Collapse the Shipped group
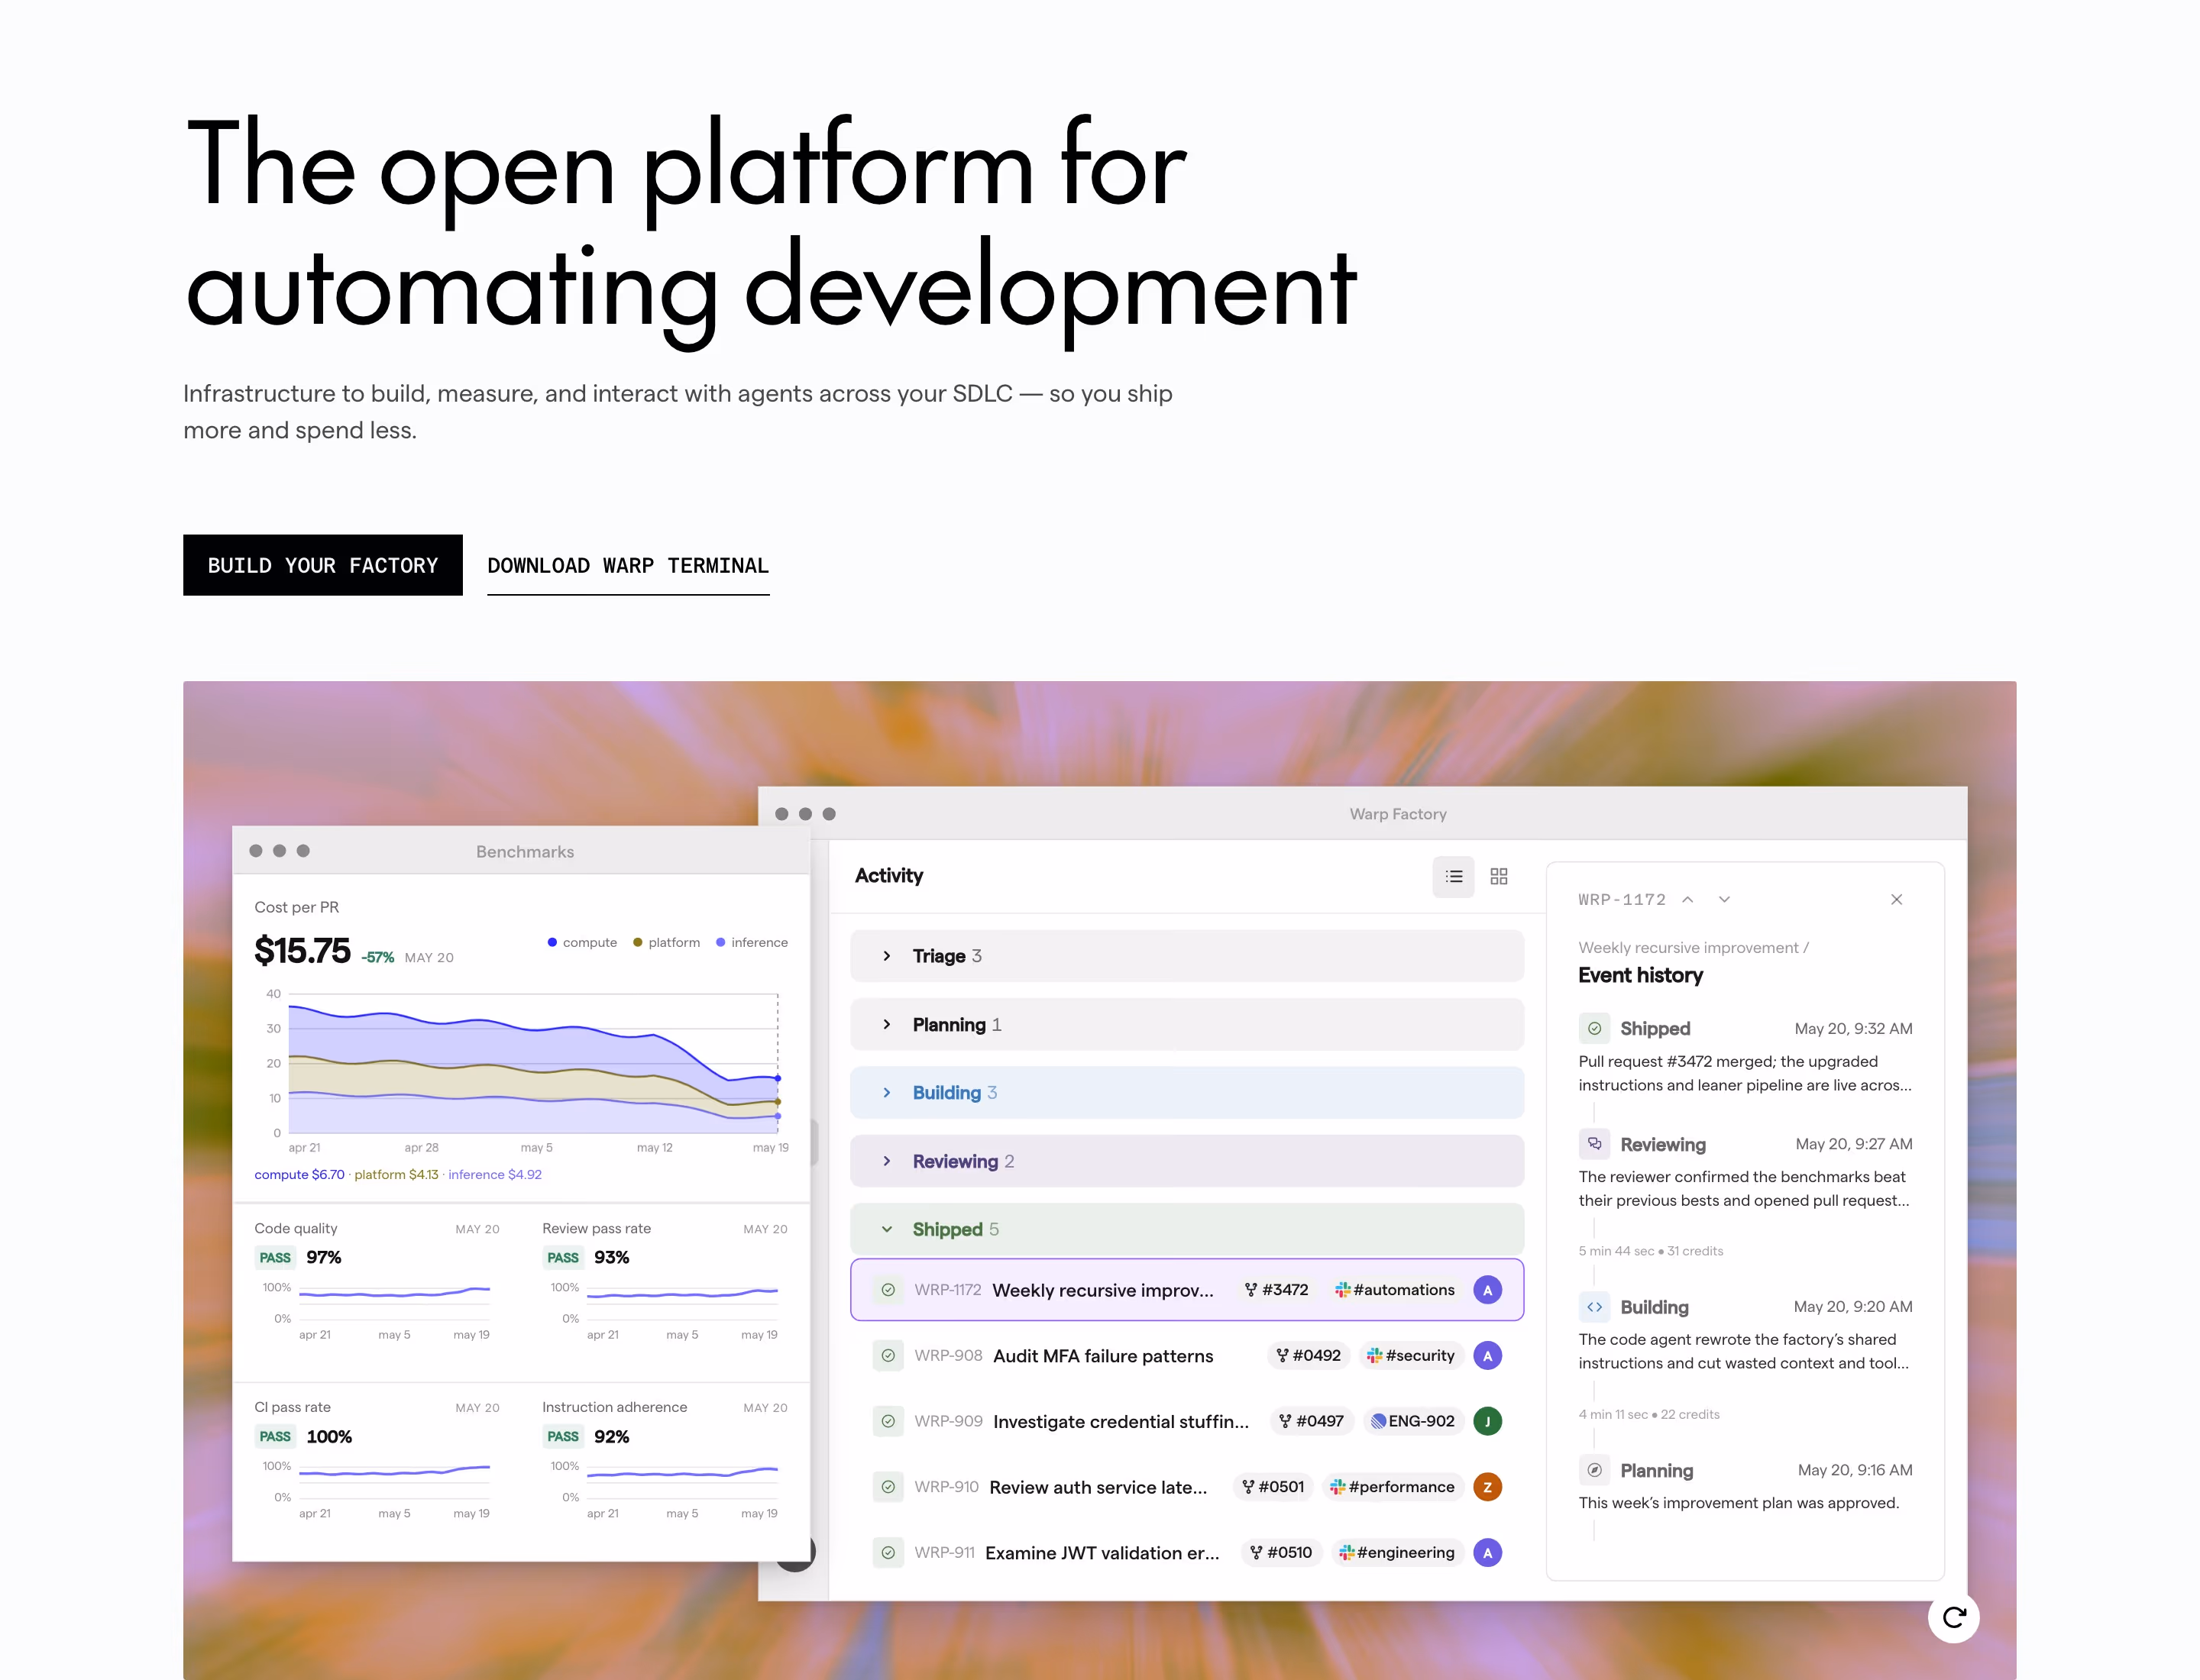Viewport: 2200px width, 1680px height. tap(1186, 1229)
